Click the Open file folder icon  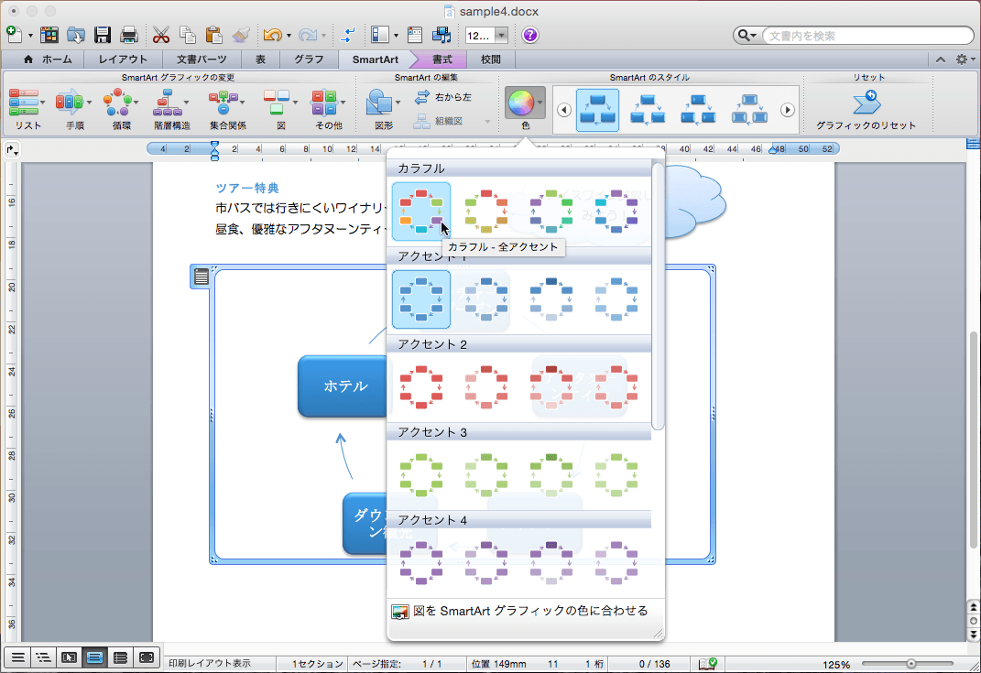coord(76,35)
